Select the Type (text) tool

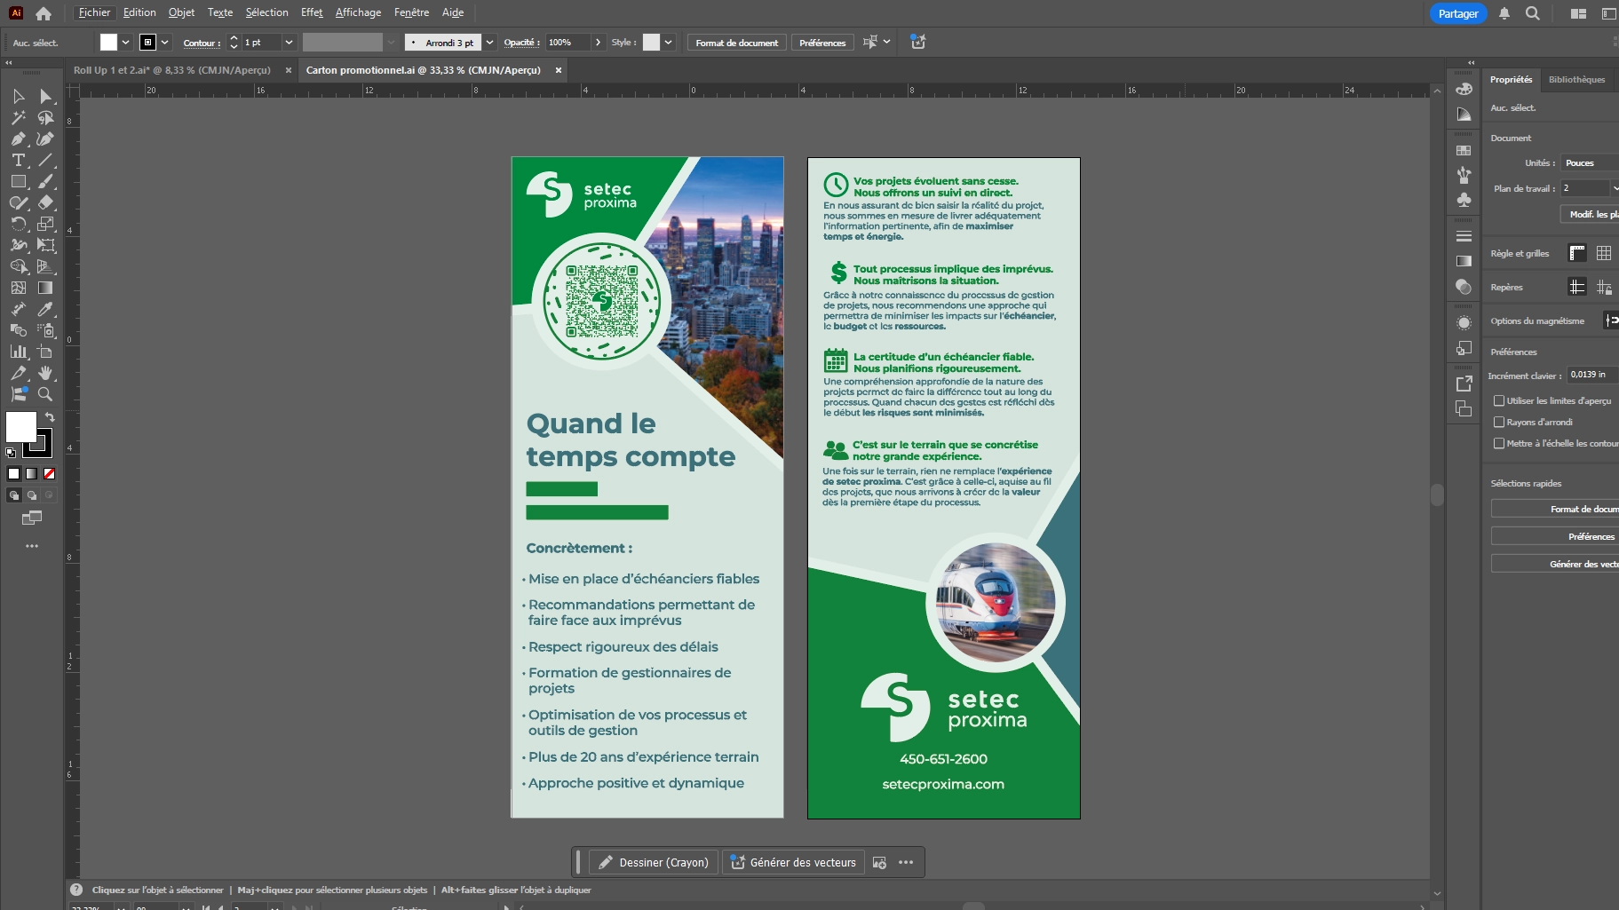(18, 160)
